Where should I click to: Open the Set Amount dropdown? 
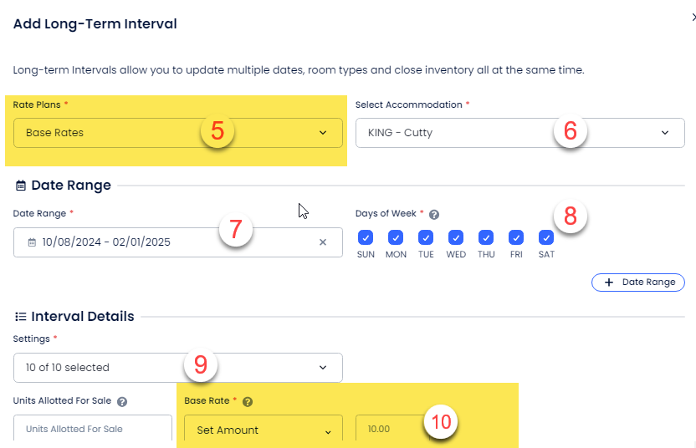click(264, 430)
